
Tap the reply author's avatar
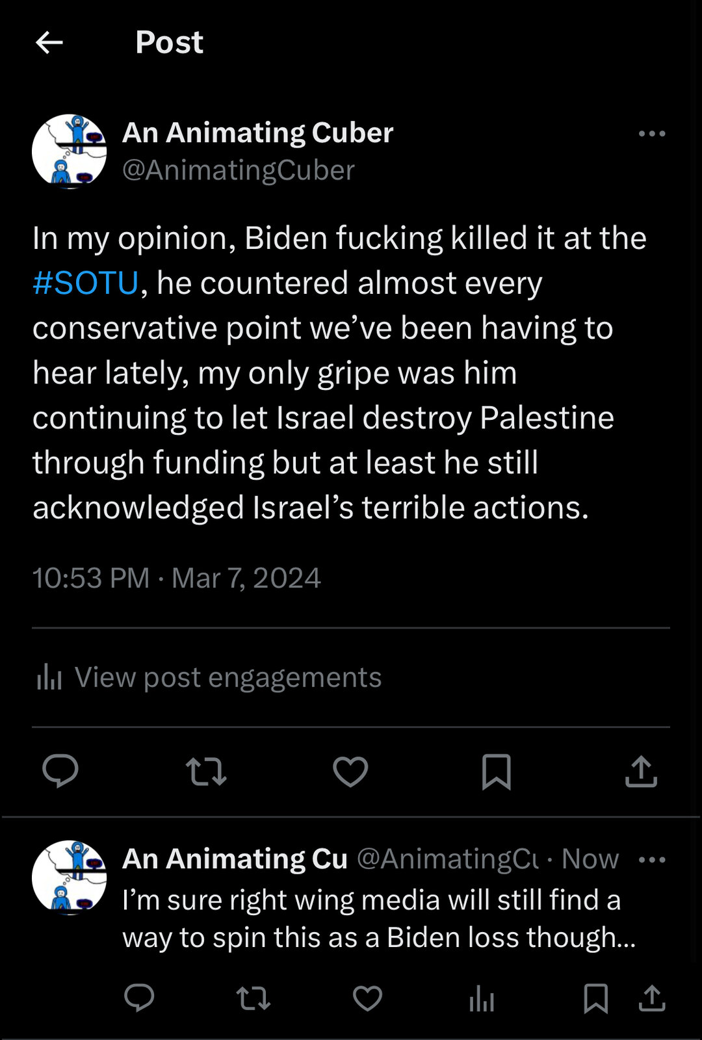pyautogui.click(x=70, y=878)
